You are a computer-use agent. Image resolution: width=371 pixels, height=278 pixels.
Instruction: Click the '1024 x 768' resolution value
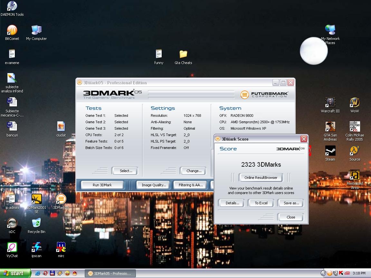[x=192, y=116]
